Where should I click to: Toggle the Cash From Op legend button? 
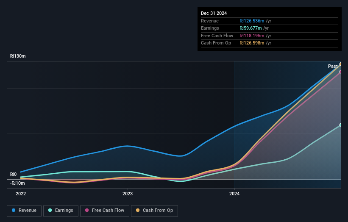coord(154,211)
